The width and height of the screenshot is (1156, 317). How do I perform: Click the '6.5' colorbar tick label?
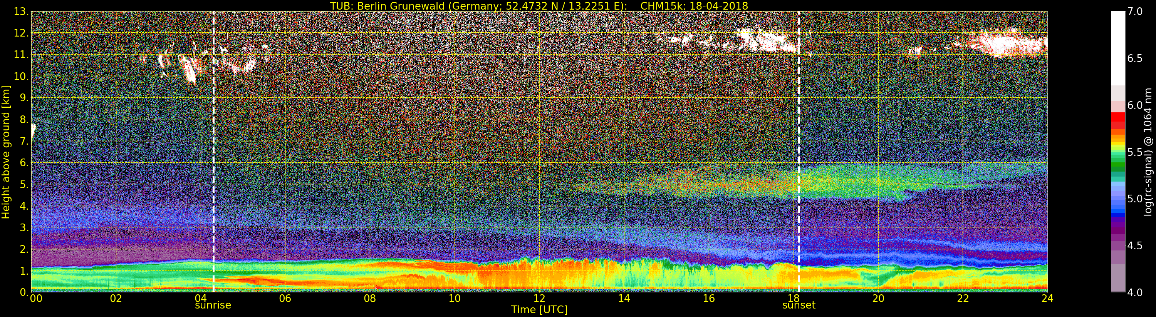point(1135,58)
